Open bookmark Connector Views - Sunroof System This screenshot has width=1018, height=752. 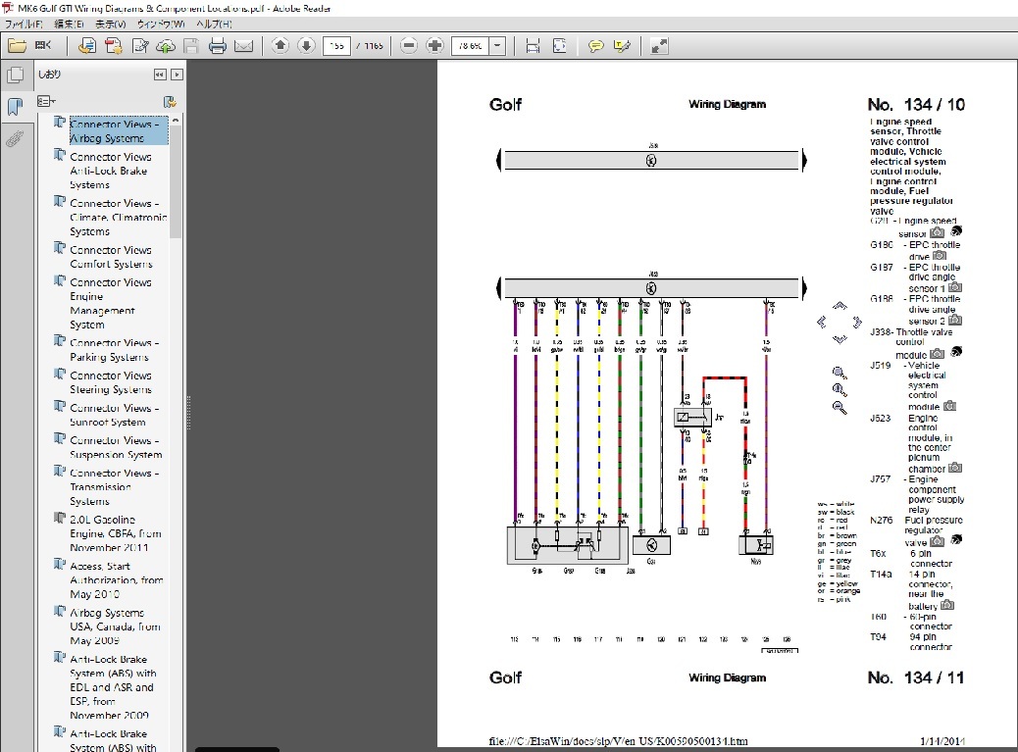pos(115,415)
